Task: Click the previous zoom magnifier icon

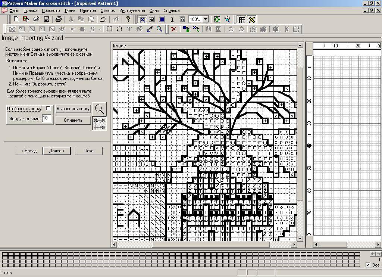Action: (227, 19)
